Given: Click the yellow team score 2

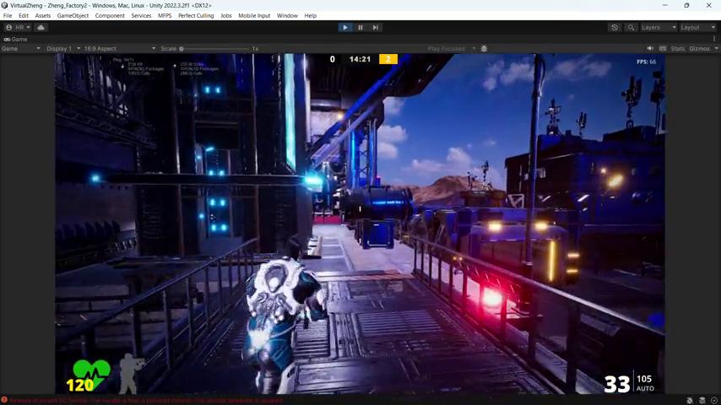Looking at the screenshot, I should 388,59.
